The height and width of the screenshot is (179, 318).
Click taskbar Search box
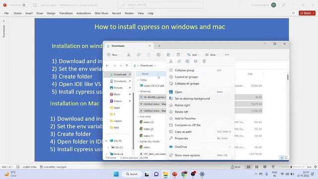pyautogui.click(x=132, y=174)
